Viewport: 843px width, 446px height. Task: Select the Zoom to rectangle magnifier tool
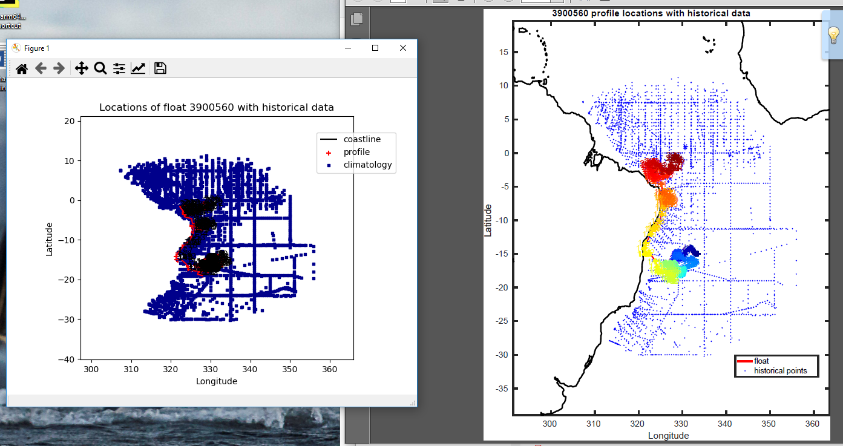[x=100, y=68]
